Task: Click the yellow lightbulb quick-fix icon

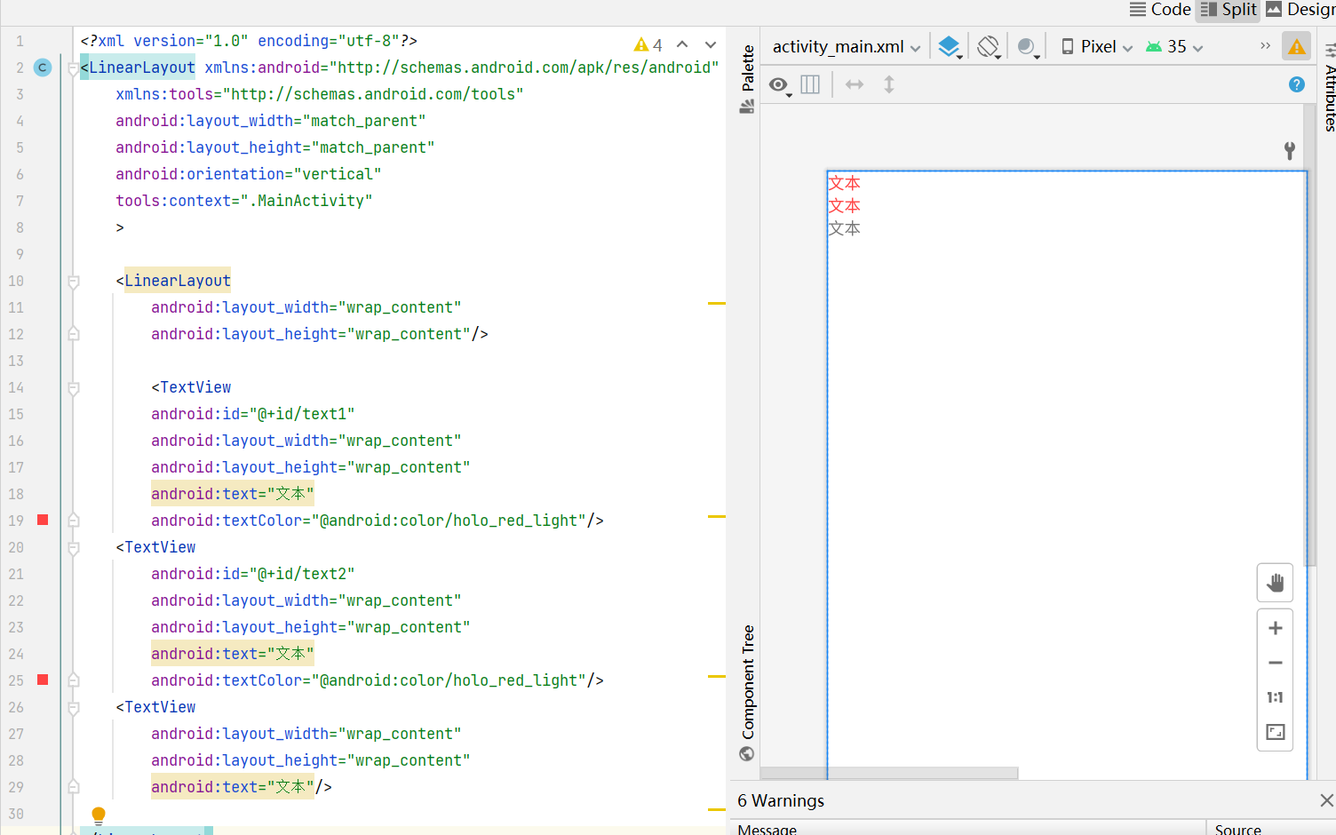Action: [x=99, y=815]
